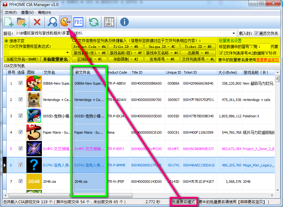Click the Pokémon X game icon
Image resolution: width=283 pixels, height=207 pixels.
[x=34, y=116]
